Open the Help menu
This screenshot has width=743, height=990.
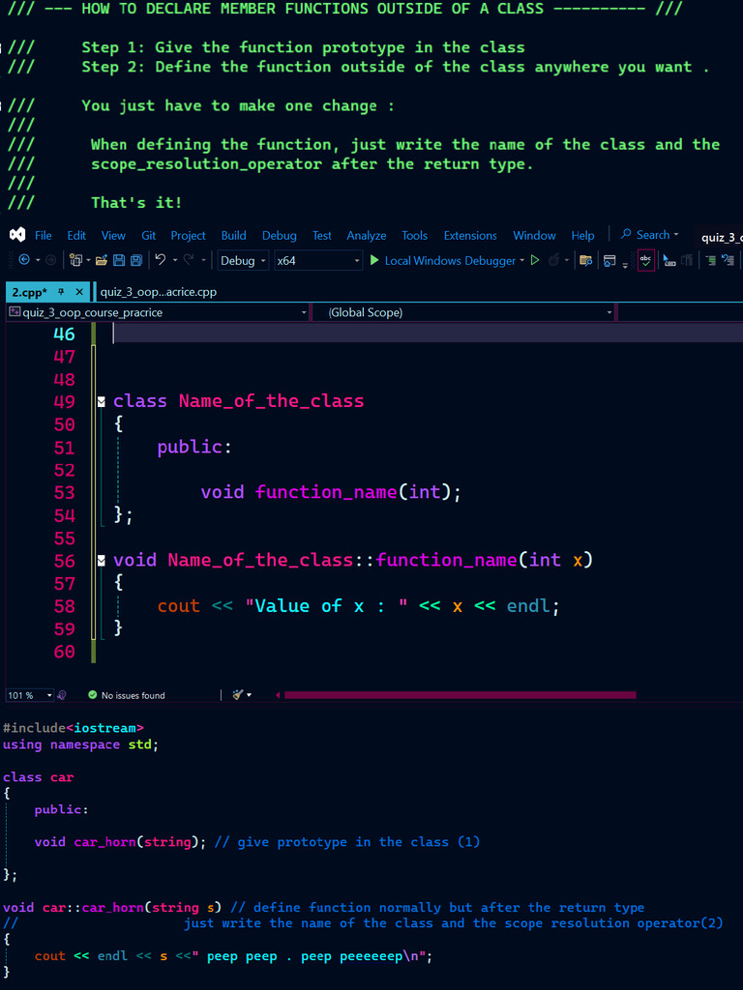click(x=582, y=235)
